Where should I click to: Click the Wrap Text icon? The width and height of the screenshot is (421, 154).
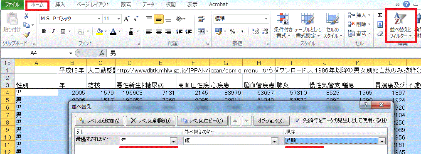point(201,19)
